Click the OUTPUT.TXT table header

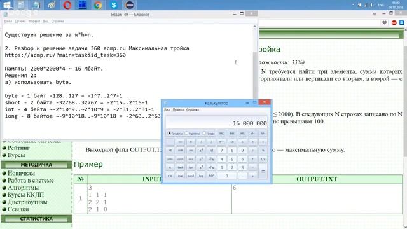click(317, 179)
